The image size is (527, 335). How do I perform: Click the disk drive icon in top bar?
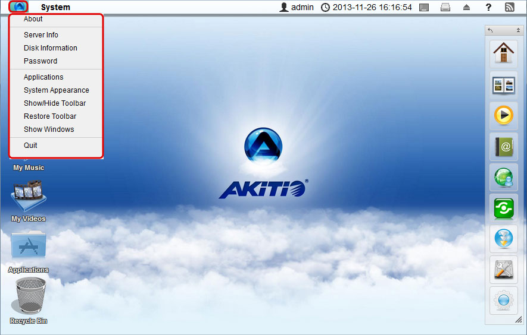445,7
